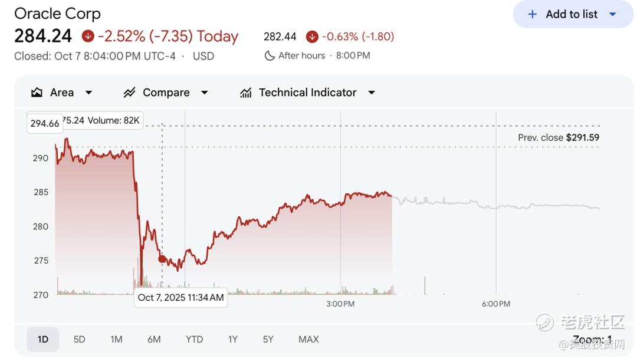
Task: Expand the Technical Indicator dropdown arrow
Action: tap(372, 93)
